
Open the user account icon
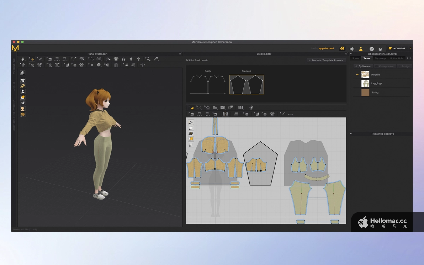click(x=361, y=49)
